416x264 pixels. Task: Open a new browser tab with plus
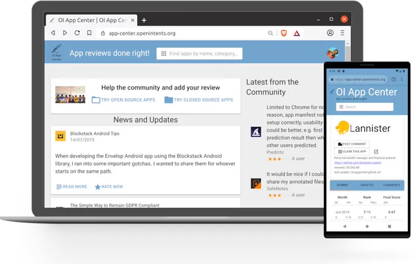[144, 20]
